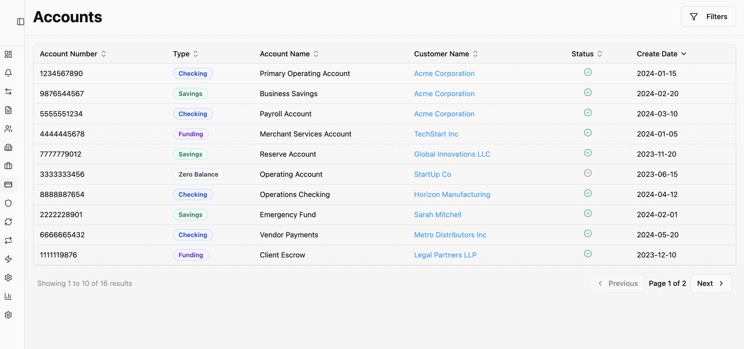Open the transfers left-right arrows sidebar icon
Screen dimensions: 744x349
click(x=8, y=92)
